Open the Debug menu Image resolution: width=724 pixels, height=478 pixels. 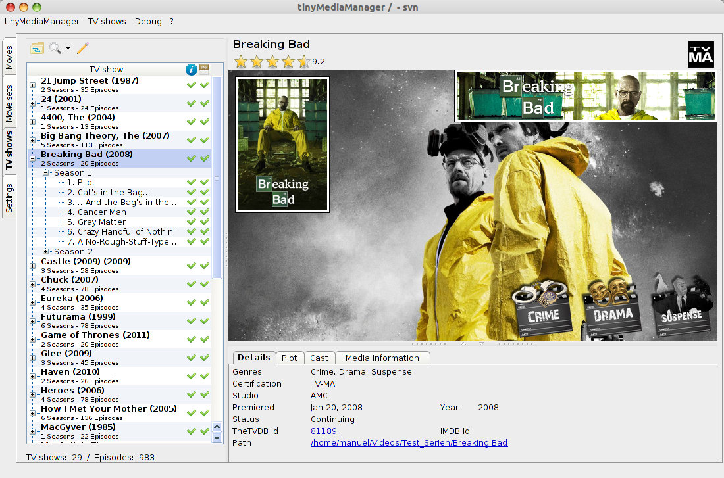point(148,21)
